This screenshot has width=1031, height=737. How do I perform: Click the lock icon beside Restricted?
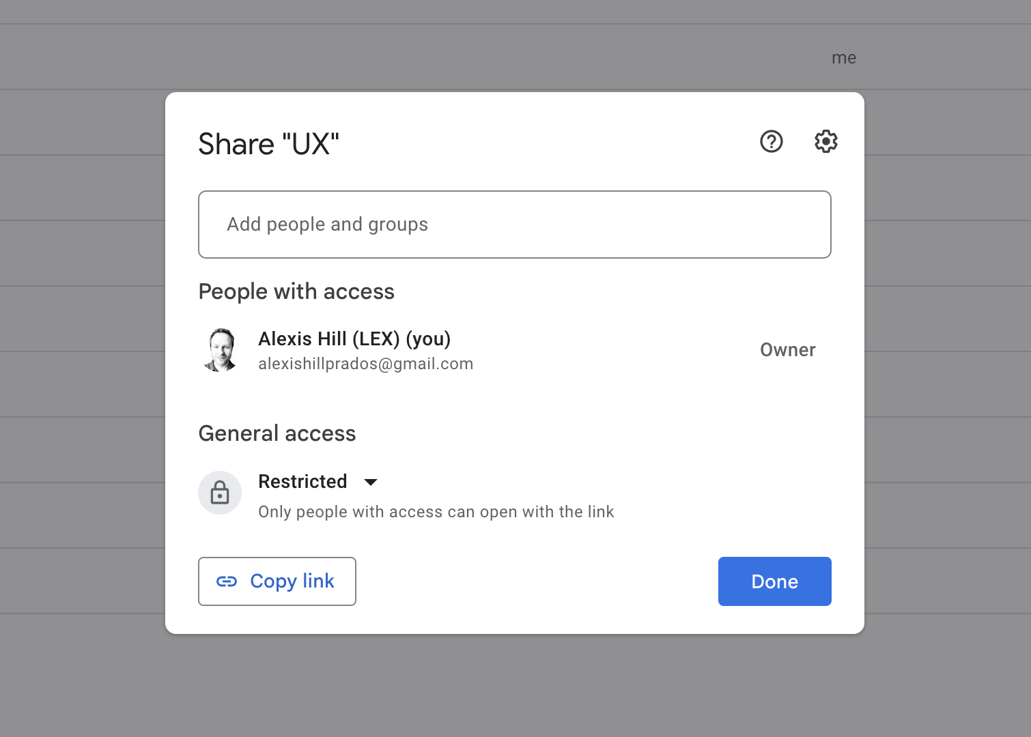coord(220,493)
